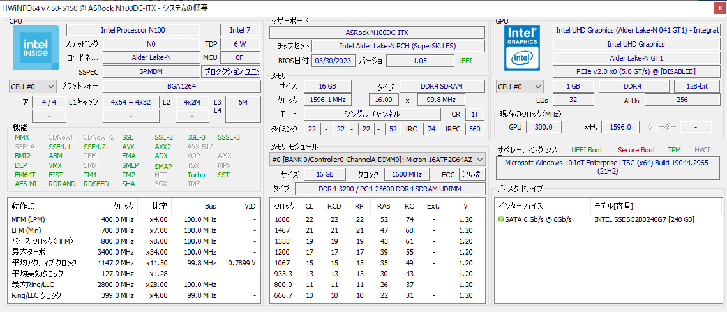
Task: Click the PCIe v2.0 x0 DISABLED field
Action: click(636, 71)
